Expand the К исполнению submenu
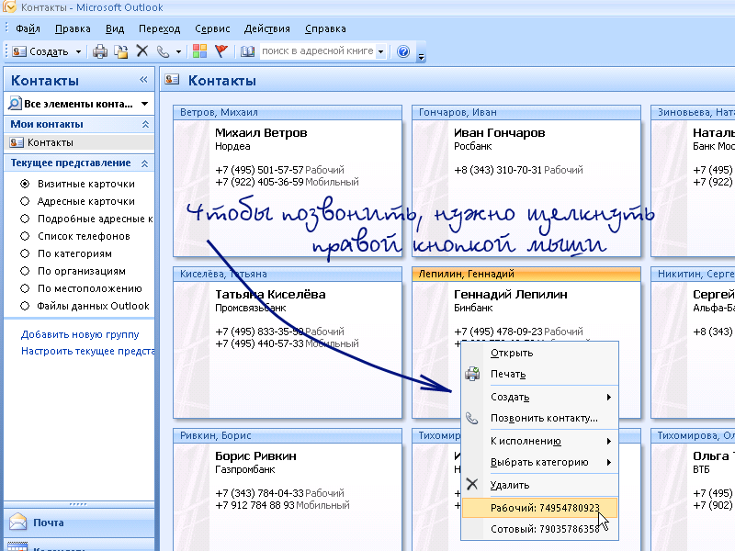Viewport: 735px width, 551px height. [x=609, y=442]
